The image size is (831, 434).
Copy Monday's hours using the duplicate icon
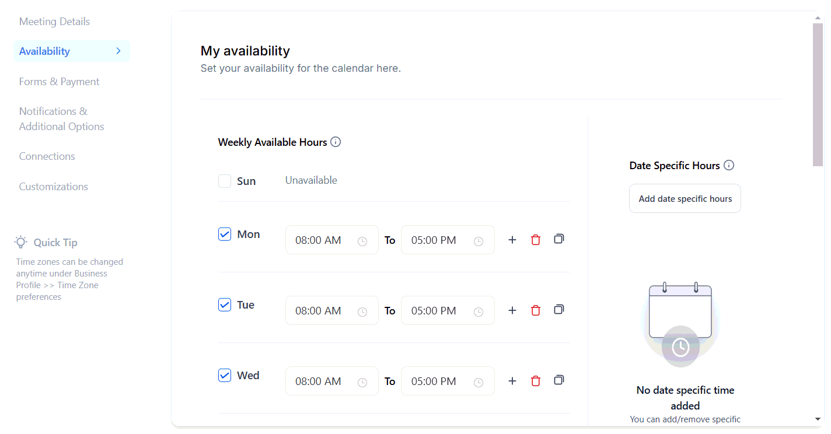click(x=559, y=239)
